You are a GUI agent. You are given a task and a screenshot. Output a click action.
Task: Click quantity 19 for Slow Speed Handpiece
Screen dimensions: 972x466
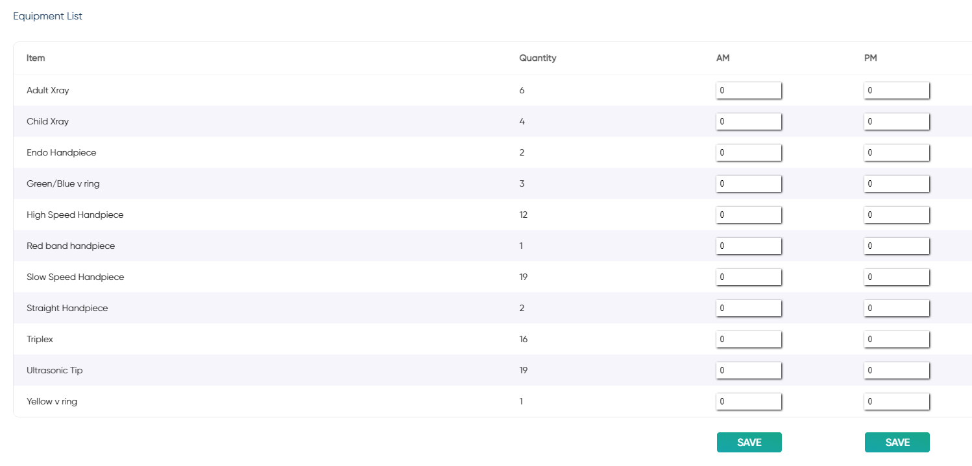[x=524, y=277]
